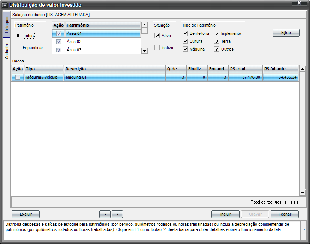Click the Excluir button
310x244 pixels.
[x=26, y=214]
